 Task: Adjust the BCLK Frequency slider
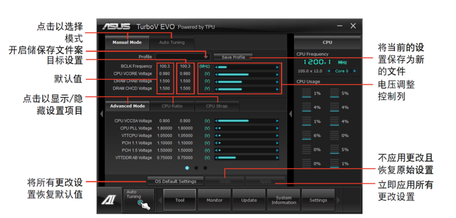247,67
